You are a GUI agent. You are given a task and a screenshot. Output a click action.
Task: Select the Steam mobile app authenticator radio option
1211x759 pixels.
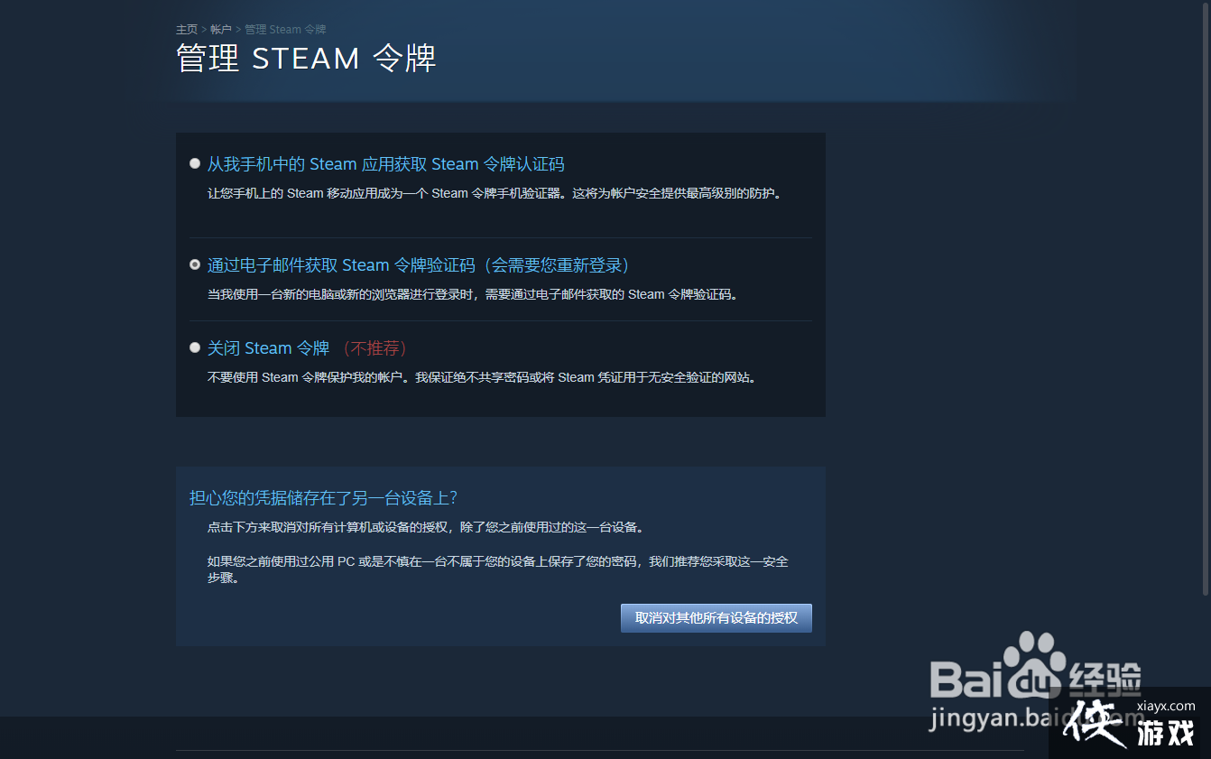point(195,163)
